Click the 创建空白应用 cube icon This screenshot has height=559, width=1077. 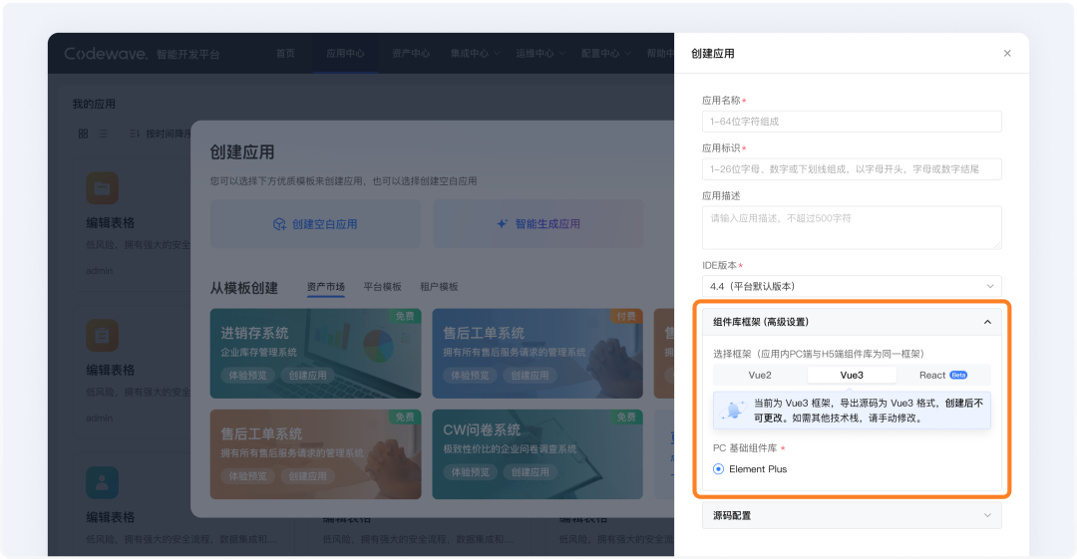click(279, 224)
